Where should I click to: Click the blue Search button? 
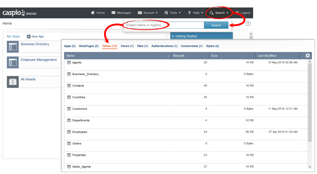216,25
